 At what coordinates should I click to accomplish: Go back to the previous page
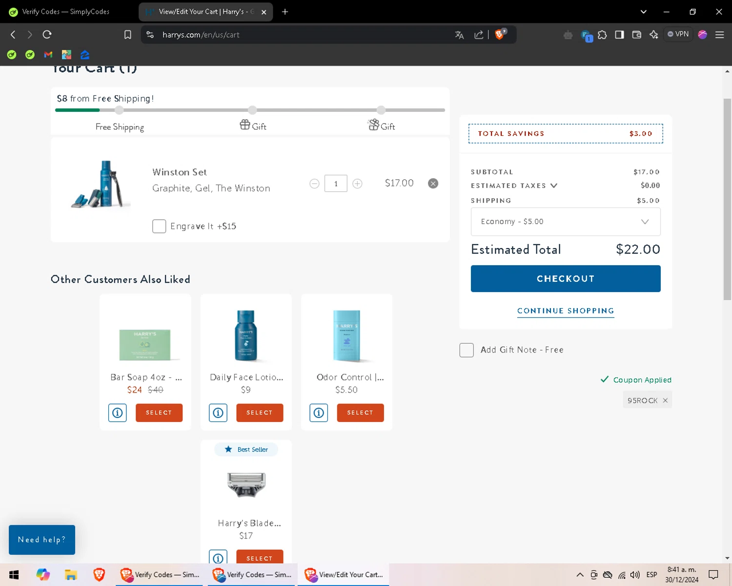(13, 35)
